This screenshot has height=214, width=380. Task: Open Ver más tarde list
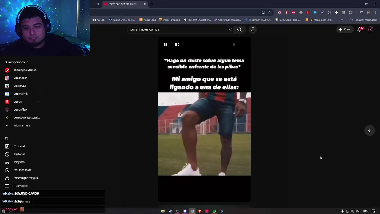pyautogui.click(x=23, y=170)
